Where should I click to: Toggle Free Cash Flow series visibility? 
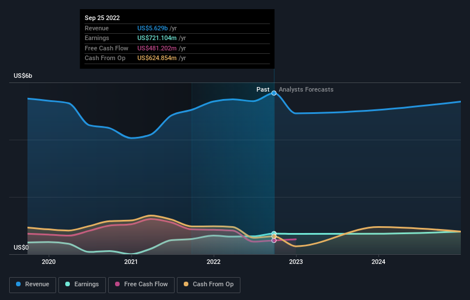pos(141,285)
